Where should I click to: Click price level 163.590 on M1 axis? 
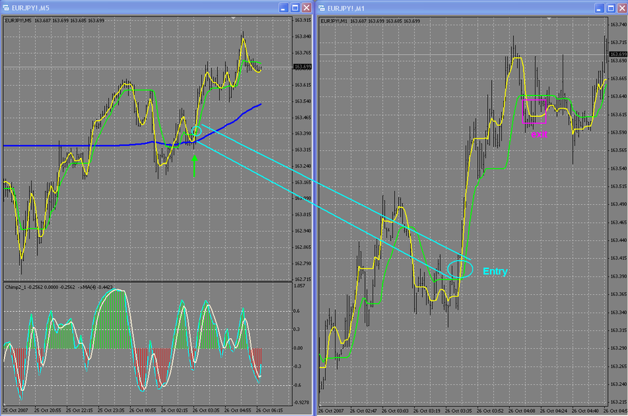(619, 132)
